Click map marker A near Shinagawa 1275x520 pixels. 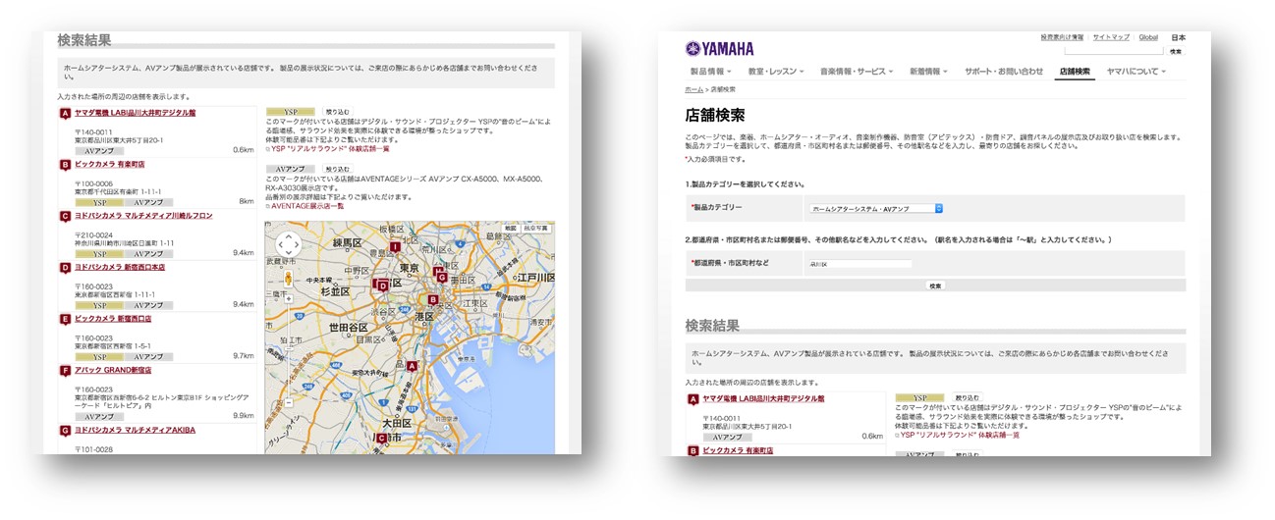click(x=413, y=365)
